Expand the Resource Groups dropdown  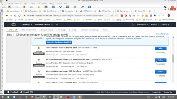44,24
